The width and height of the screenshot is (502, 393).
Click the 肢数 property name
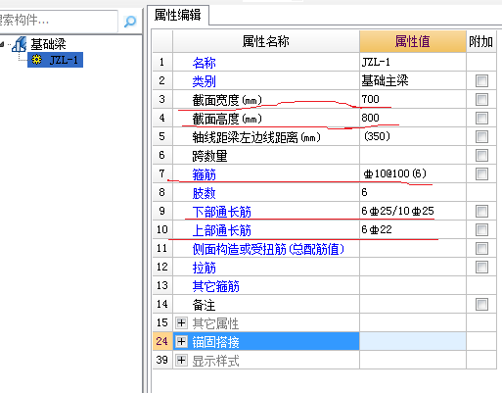click(x=204, y=193)
